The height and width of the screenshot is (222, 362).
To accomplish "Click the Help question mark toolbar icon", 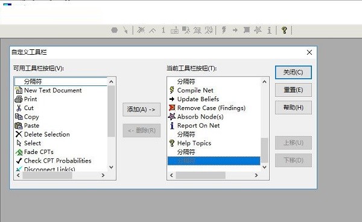I will [x=284, y=30].
